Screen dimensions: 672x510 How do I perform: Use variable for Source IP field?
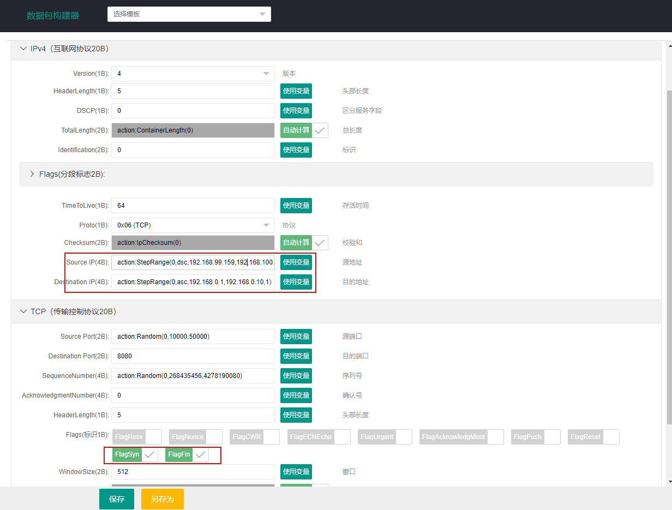pos(296,262)
